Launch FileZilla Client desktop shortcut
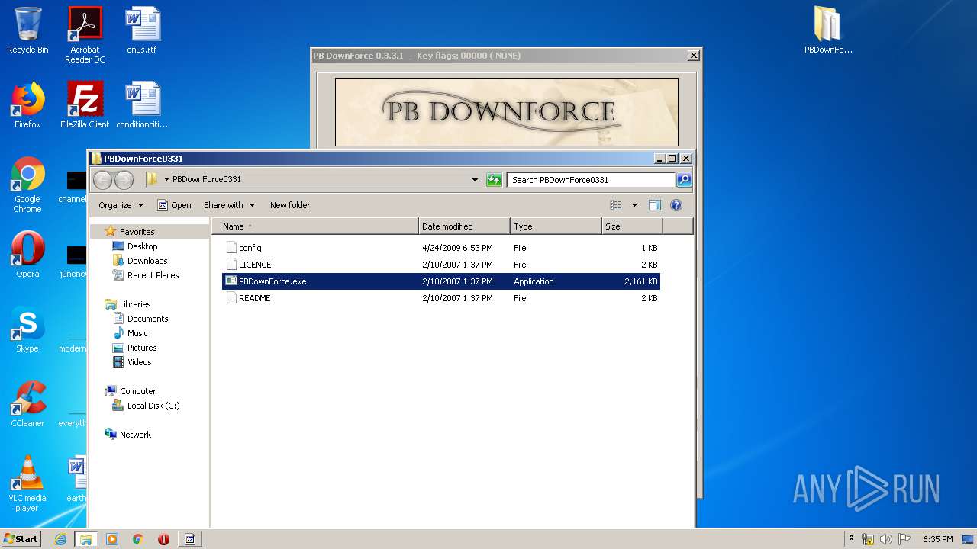Screen dimensions: 977x549 pos(85,105)
